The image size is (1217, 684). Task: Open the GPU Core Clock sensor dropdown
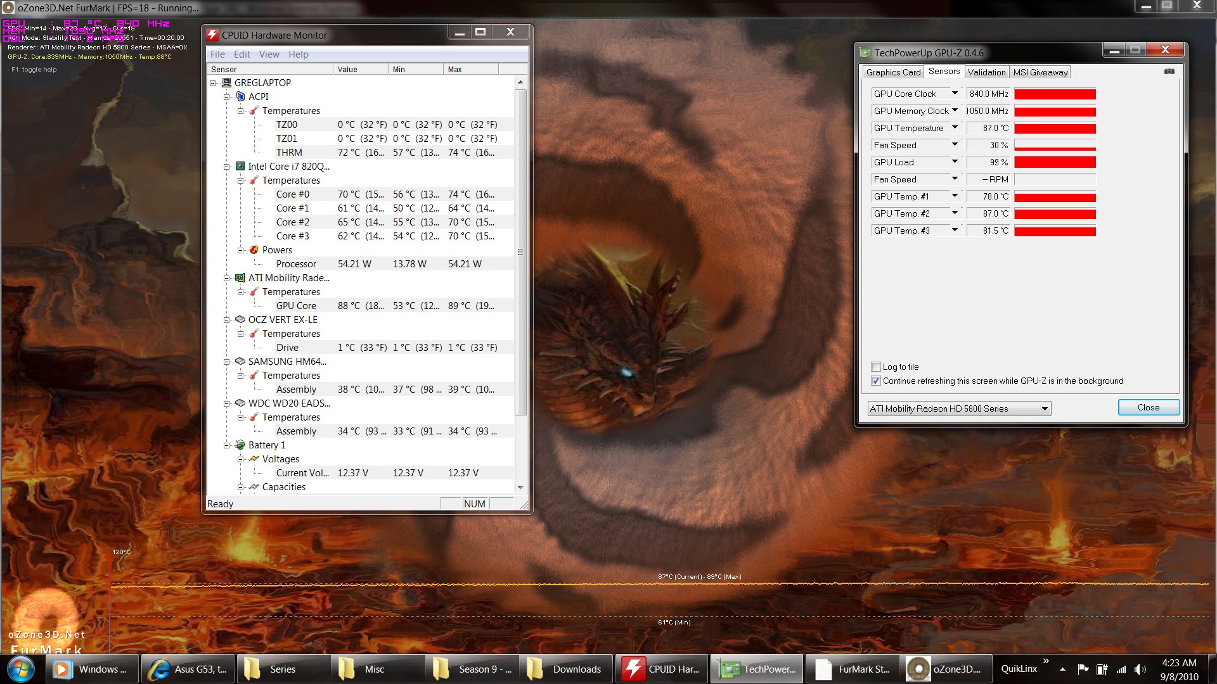(x=955, y=93)
